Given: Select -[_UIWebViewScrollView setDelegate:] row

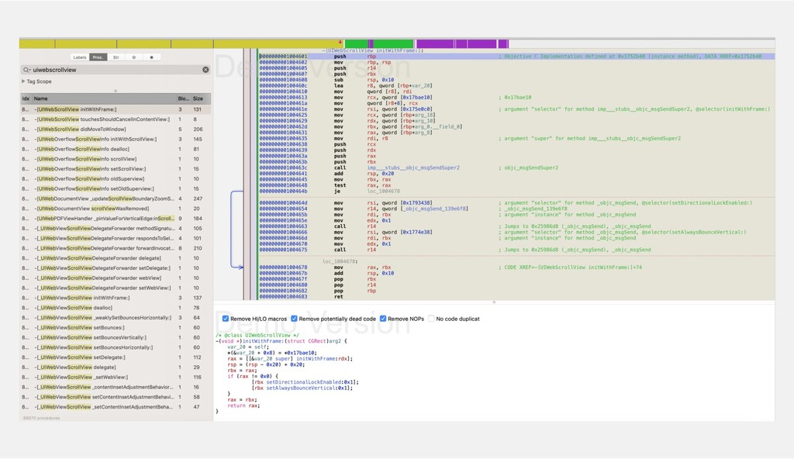Looking at the screenshot, I should pos(116,357).
